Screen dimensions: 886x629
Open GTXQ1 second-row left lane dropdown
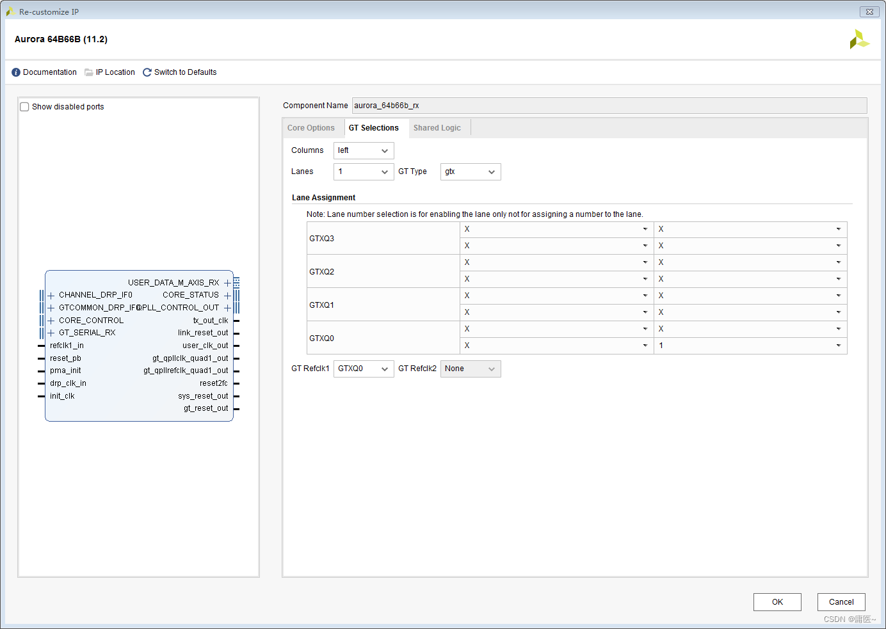pos(556,312)
